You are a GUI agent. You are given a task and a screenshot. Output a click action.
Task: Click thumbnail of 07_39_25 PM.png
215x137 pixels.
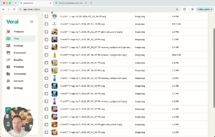(54, 132)
